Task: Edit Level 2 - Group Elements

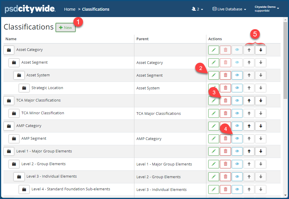Action: 214,164
